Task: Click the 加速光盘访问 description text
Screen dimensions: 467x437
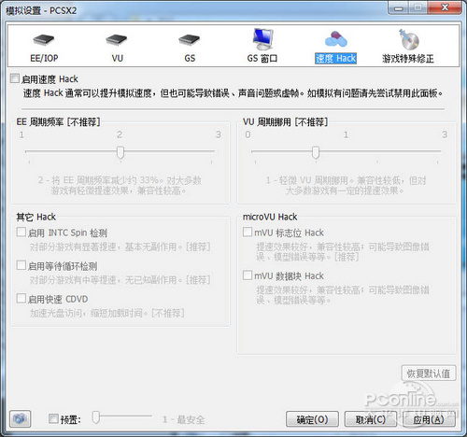Action: [x=107, y=313]
